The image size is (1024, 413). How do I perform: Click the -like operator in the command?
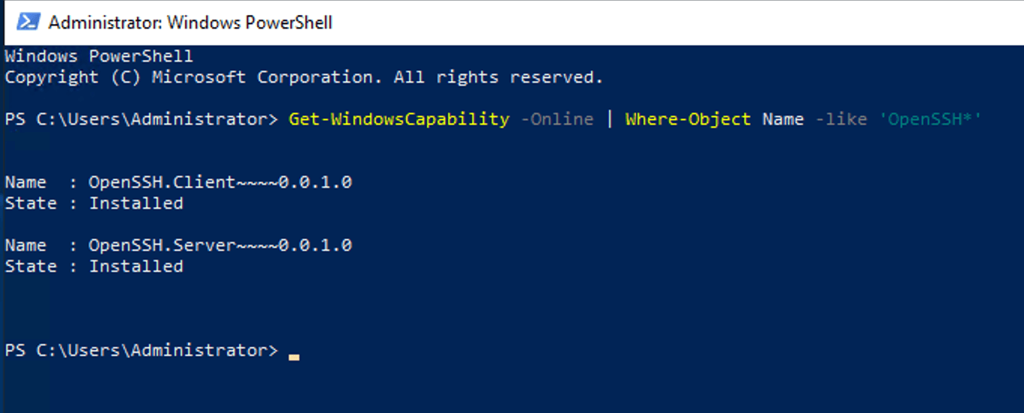[x=841, y=119]
